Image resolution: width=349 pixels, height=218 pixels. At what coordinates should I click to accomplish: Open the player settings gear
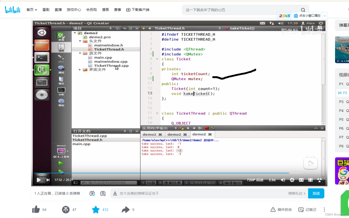point(292,180)
